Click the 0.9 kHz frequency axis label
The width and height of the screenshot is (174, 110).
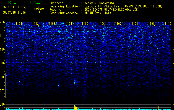pos(2,63)
